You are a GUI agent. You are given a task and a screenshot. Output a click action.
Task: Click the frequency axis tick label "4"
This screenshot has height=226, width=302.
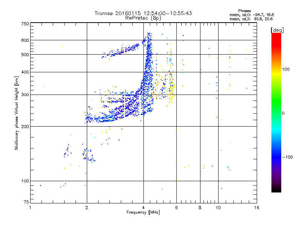pyautogui.click(x=143, y=208)
